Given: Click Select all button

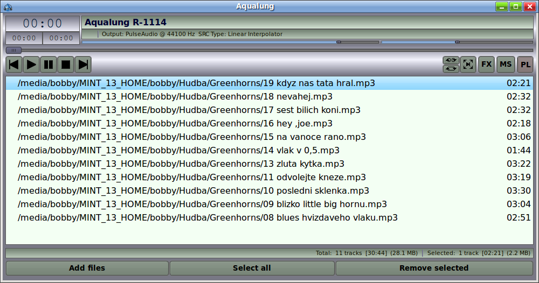Looking at the screenshot, I should point(252,268).
